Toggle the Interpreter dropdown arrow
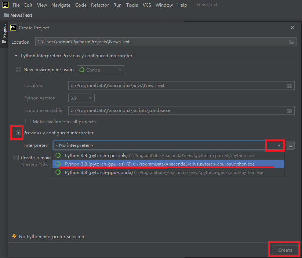Viewport: 302px width, 258px height. (x=279, y=145)
